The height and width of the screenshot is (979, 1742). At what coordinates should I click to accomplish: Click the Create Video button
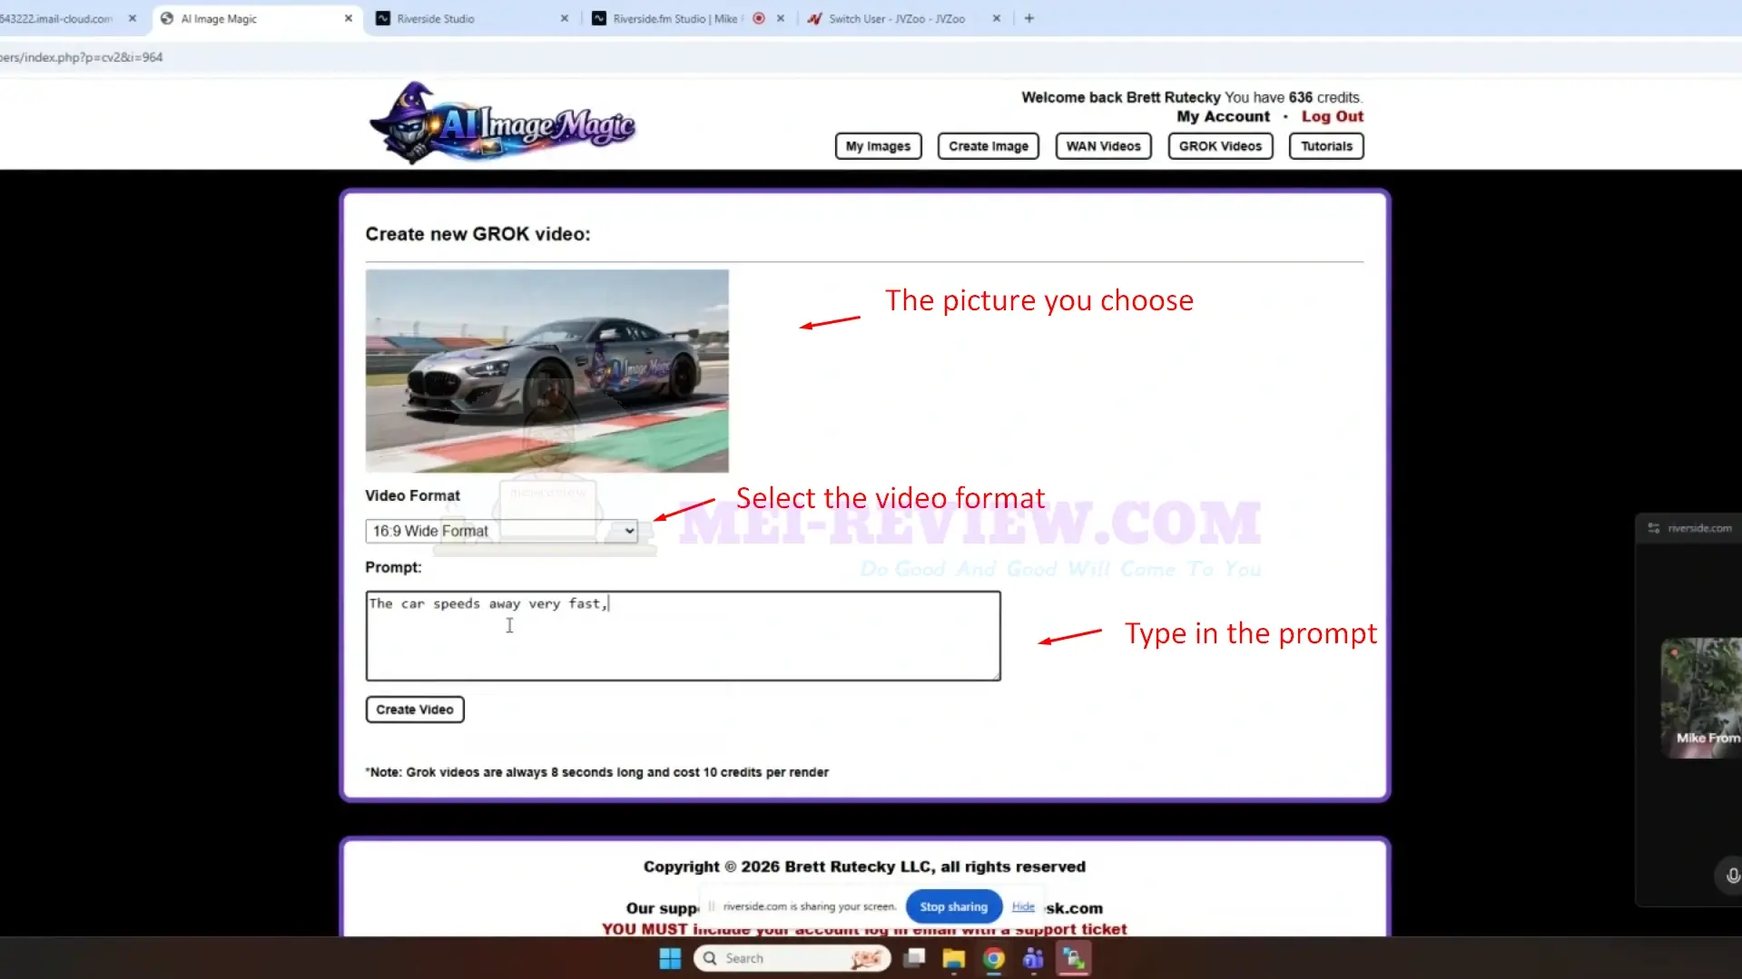tap(415, 710)
